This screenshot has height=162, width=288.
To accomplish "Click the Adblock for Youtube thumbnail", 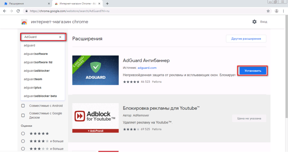I will pyautogui.click(x=95, y=118).
